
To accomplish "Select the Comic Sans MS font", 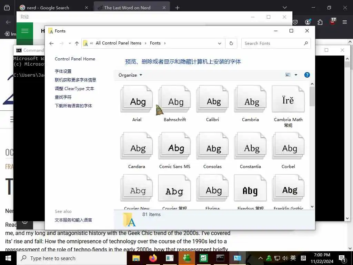I will 175,150.
